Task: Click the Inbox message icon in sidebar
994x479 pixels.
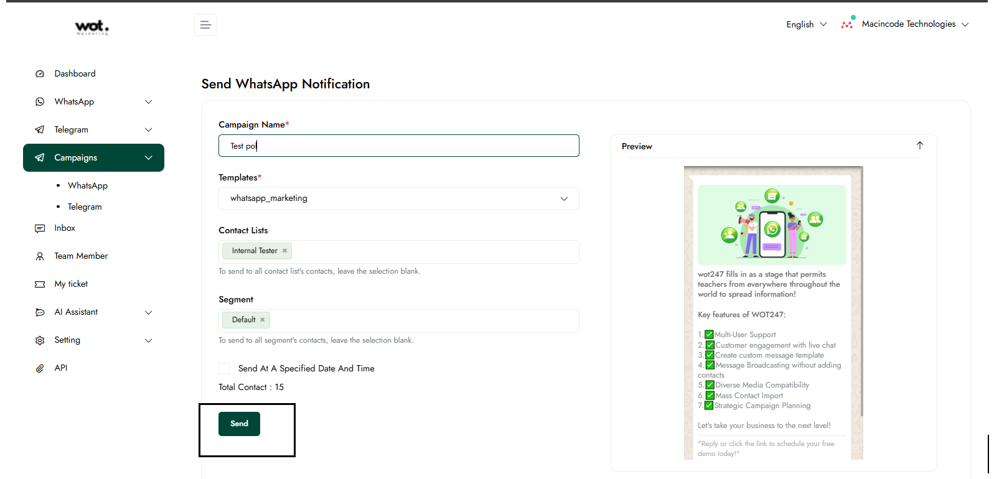Action: click(x=40, y=228)
